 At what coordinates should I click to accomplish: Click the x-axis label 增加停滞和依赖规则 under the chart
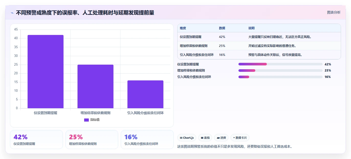pyautogui.click(x=95, y=113)
